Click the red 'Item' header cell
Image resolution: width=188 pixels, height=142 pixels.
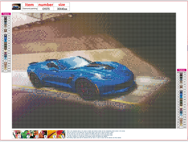point(30,4)
